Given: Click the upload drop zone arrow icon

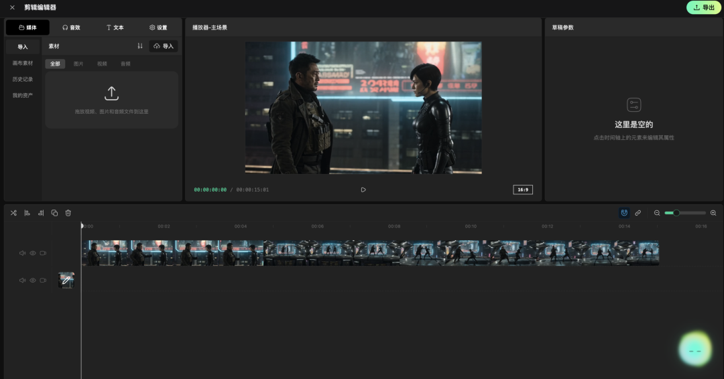Looking at the screenshot, I should click(x=111, y=93).
